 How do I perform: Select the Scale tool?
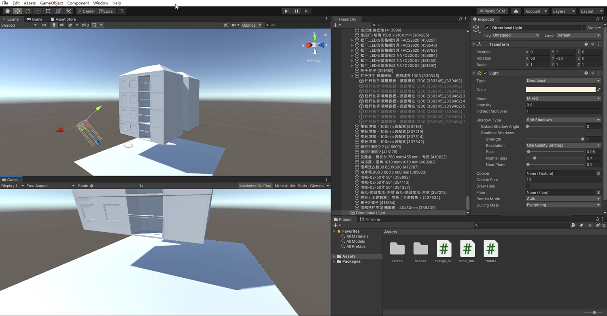(38, 11)
